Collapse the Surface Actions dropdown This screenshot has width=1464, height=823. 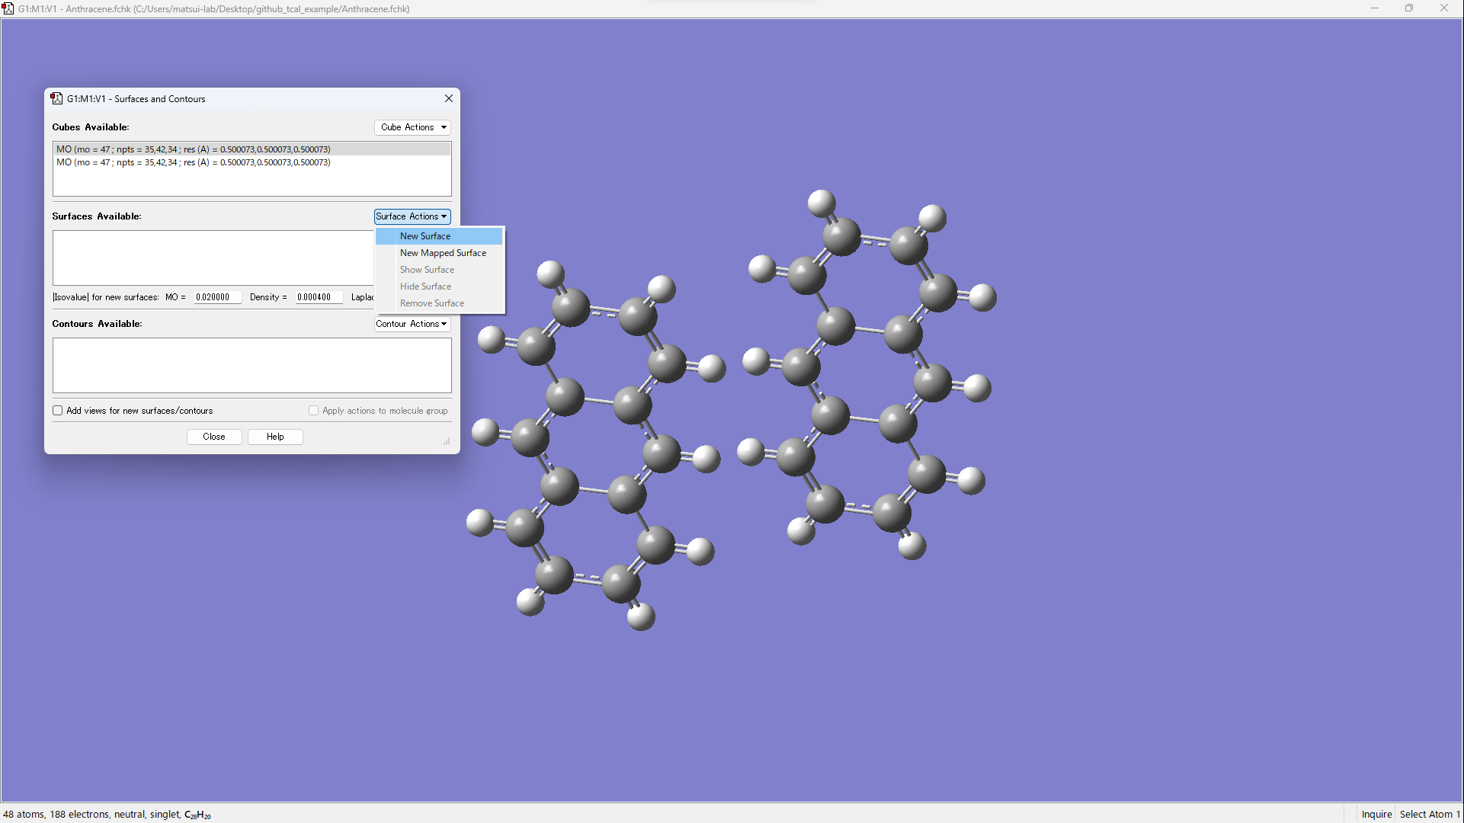coord(412,216)
